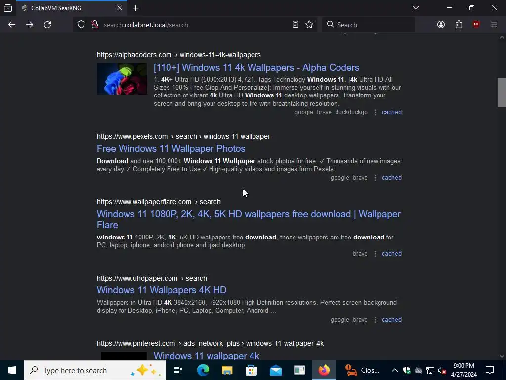506x380 pixels.
Task: Open the Wallpaper Flare result title
Action: coord(249,219)
